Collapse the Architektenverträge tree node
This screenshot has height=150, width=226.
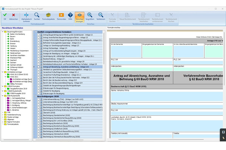3,72
